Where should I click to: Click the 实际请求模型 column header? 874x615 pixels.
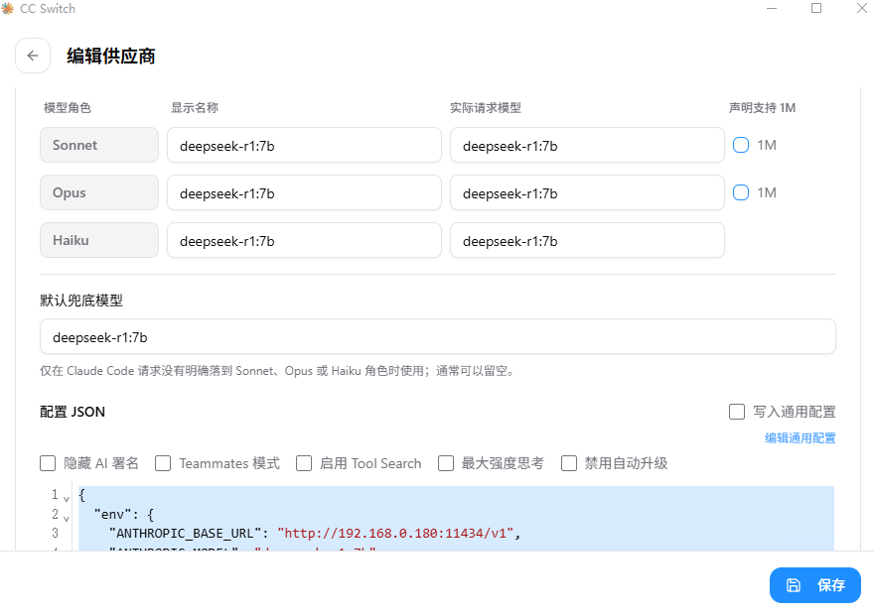[x=486, y=107]
